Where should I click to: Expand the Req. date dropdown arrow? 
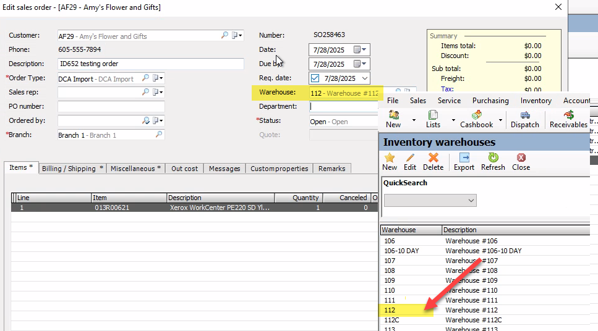point(365,78)
